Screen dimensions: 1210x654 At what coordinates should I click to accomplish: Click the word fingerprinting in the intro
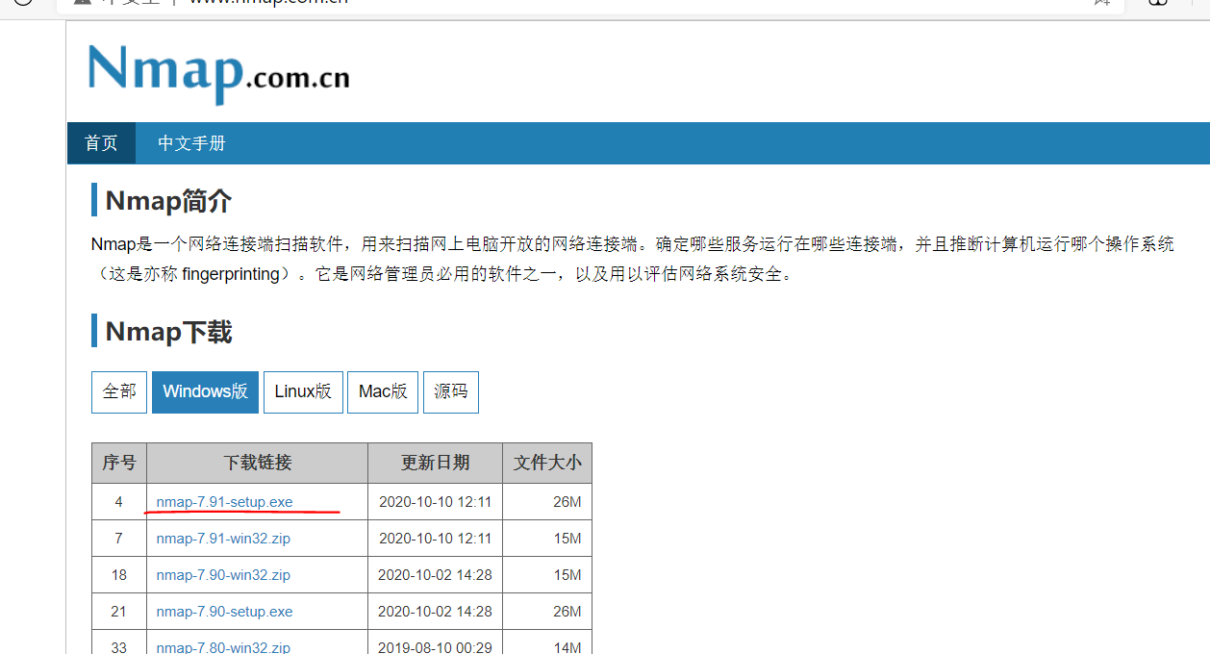click(231, 274)
